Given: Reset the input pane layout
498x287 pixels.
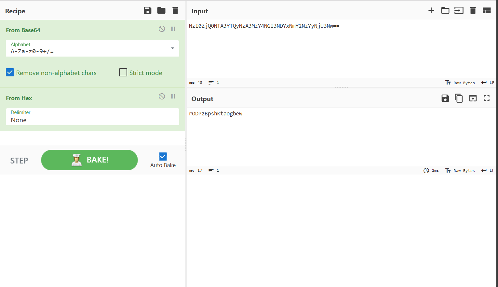Looking at the screenshot, I should pyautogui.click(x=486, y=11).
